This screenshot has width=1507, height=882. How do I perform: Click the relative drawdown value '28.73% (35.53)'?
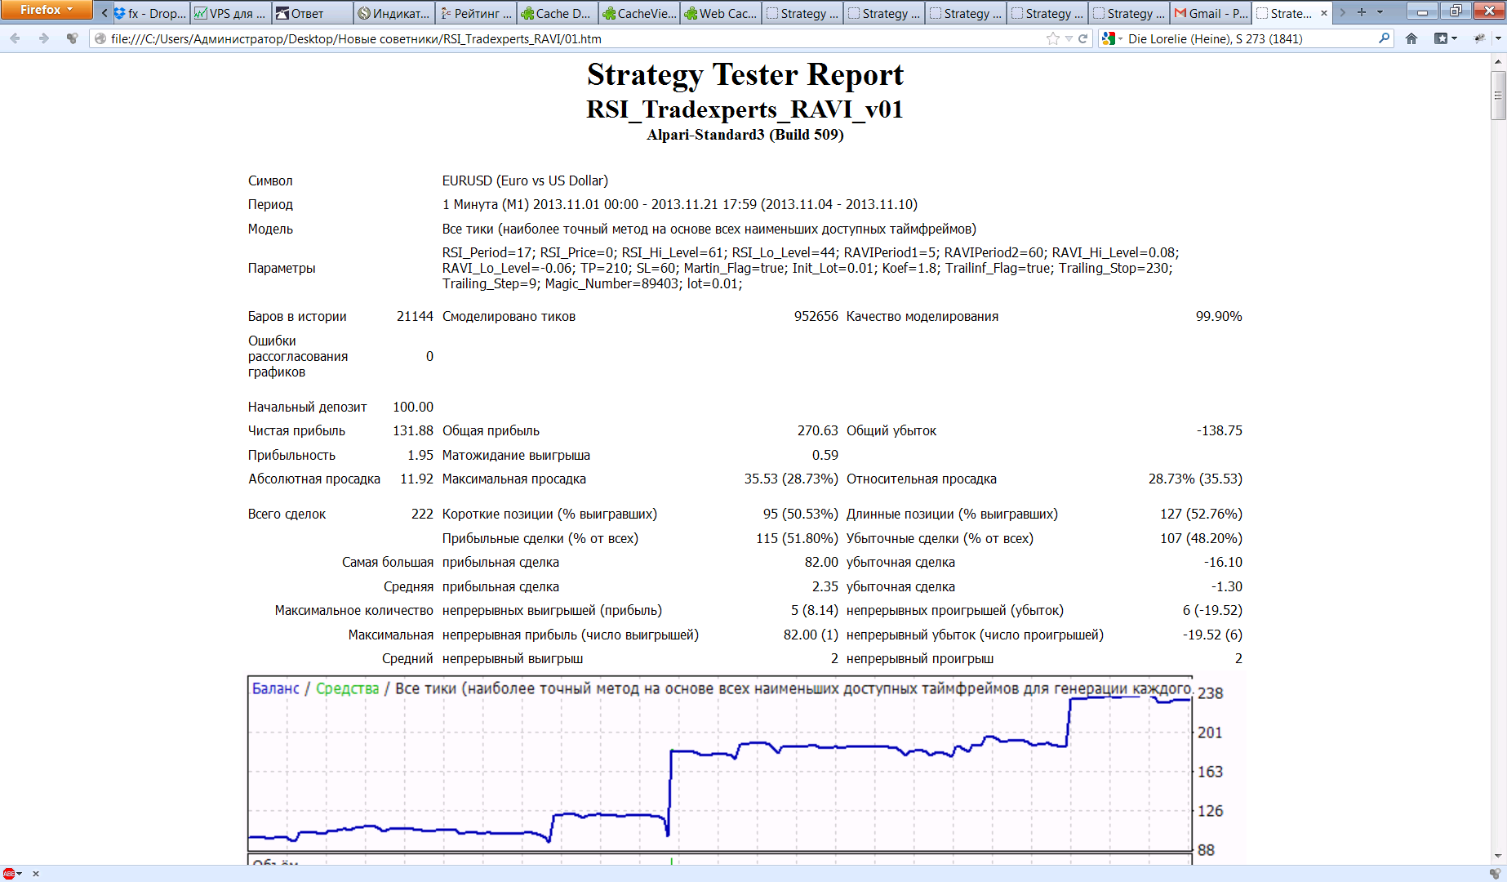[x=1195, y=479]
